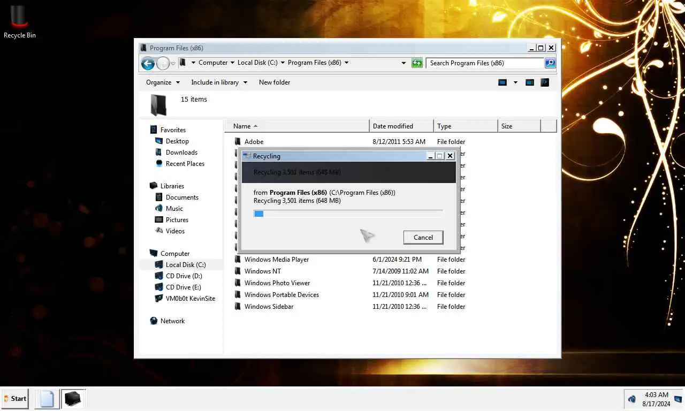
Task: Click the folder icon in address bar
Action: click(182, 63)
